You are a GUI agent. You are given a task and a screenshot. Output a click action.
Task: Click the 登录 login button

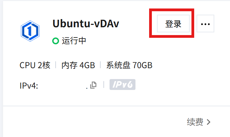(x=173, y=24)
